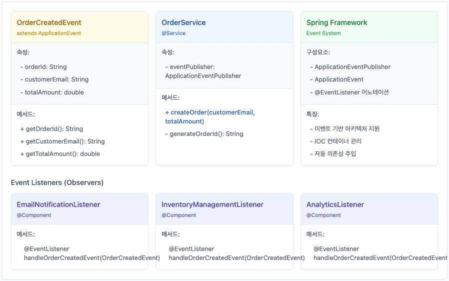The image size is (449, 281).
Task: Select the @Service annotation text
Action: click(x=173, y=33)
